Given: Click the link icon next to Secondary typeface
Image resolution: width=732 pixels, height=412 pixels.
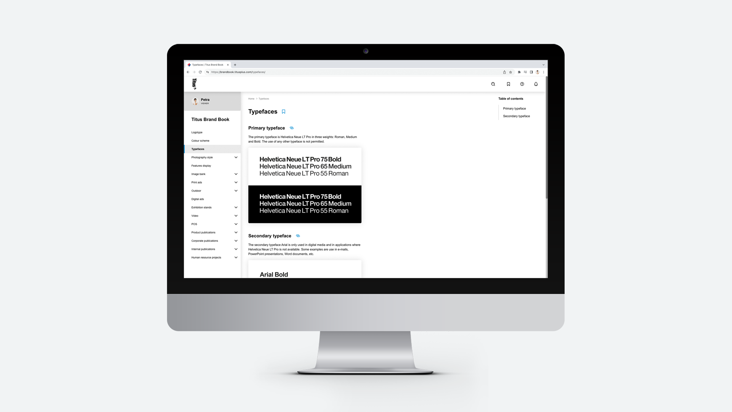Looking at the screenshot, I should (298, 235).
